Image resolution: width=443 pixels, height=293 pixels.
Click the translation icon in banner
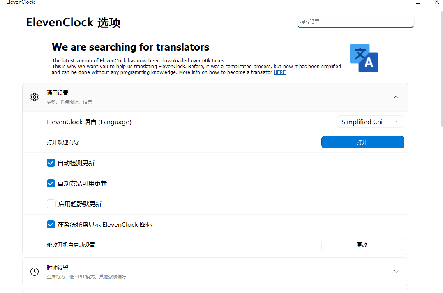click(x=364, y=58)
